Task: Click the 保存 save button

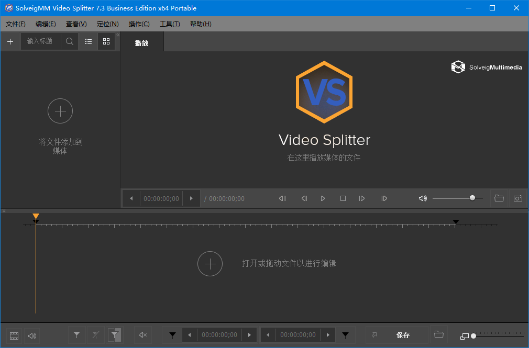Action: (x=402, y=335)
